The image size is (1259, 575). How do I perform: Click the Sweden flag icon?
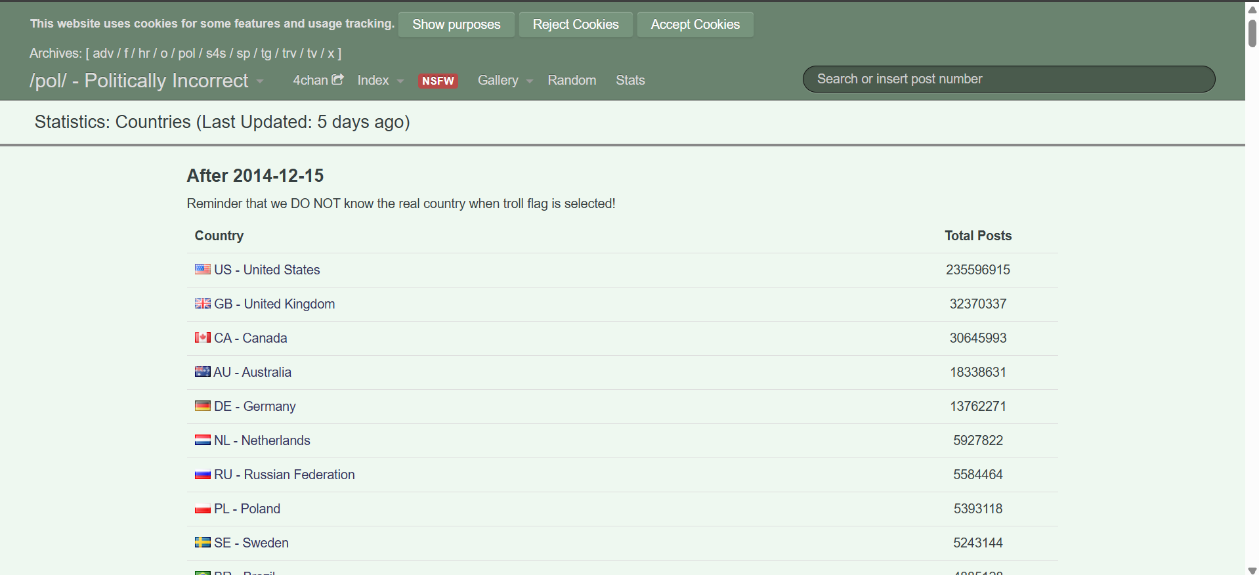click(203, 542)
